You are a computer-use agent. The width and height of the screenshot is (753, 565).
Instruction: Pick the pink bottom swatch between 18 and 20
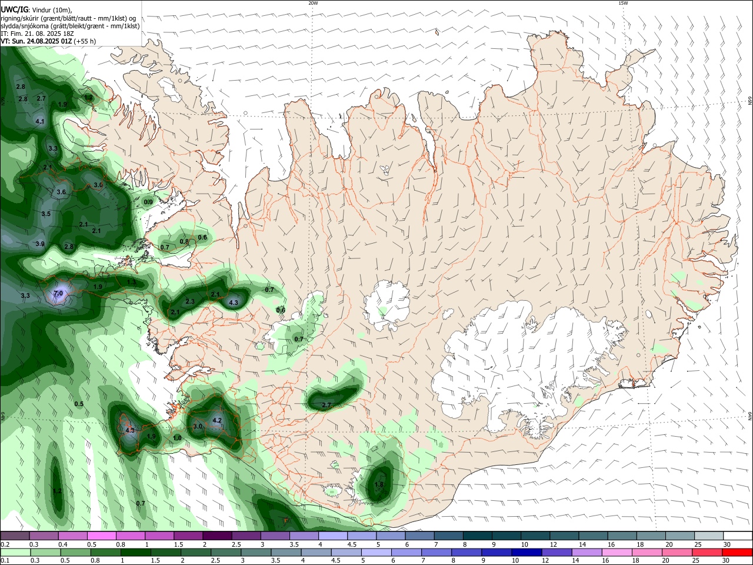click(646, 552)
